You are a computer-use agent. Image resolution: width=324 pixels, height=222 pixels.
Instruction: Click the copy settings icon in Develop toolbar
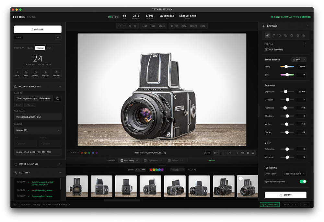click(x=285, y=36)
